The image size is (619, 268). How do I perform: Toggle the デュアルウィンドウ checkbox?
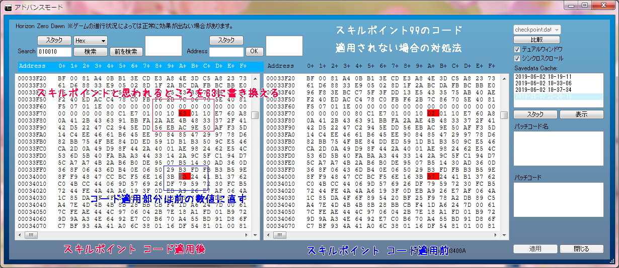point(517,50)
